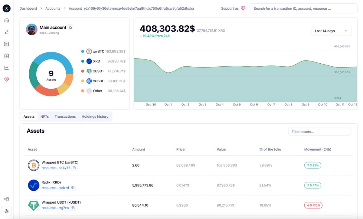Click the Movement (24h) column header
Viewport: 363px width, 219px height.
point(318,149)
